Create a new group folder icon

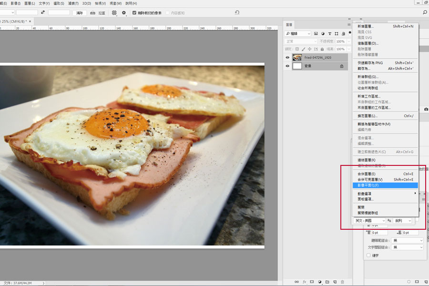(327, 282)
